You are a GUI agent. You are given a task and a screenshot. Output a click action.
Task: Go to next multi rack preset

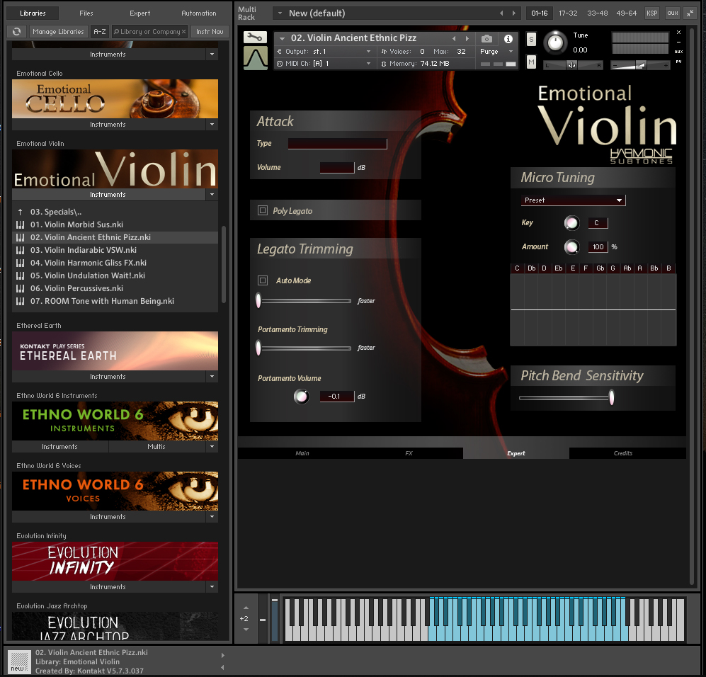(513, 13)
